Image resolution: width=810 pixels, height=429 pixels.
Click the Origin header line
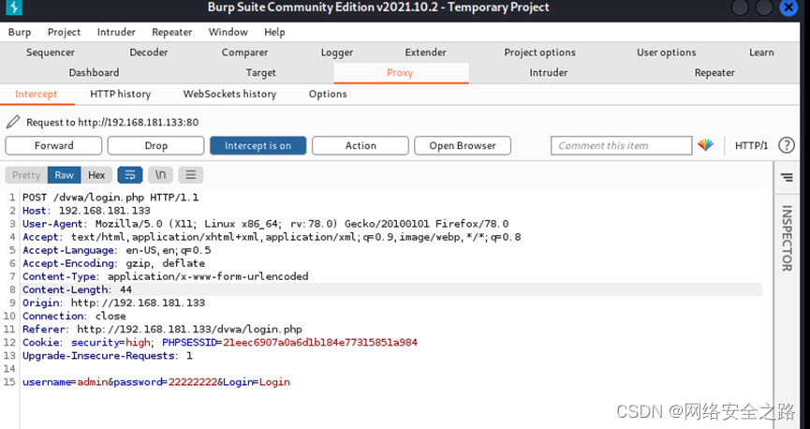113,303
